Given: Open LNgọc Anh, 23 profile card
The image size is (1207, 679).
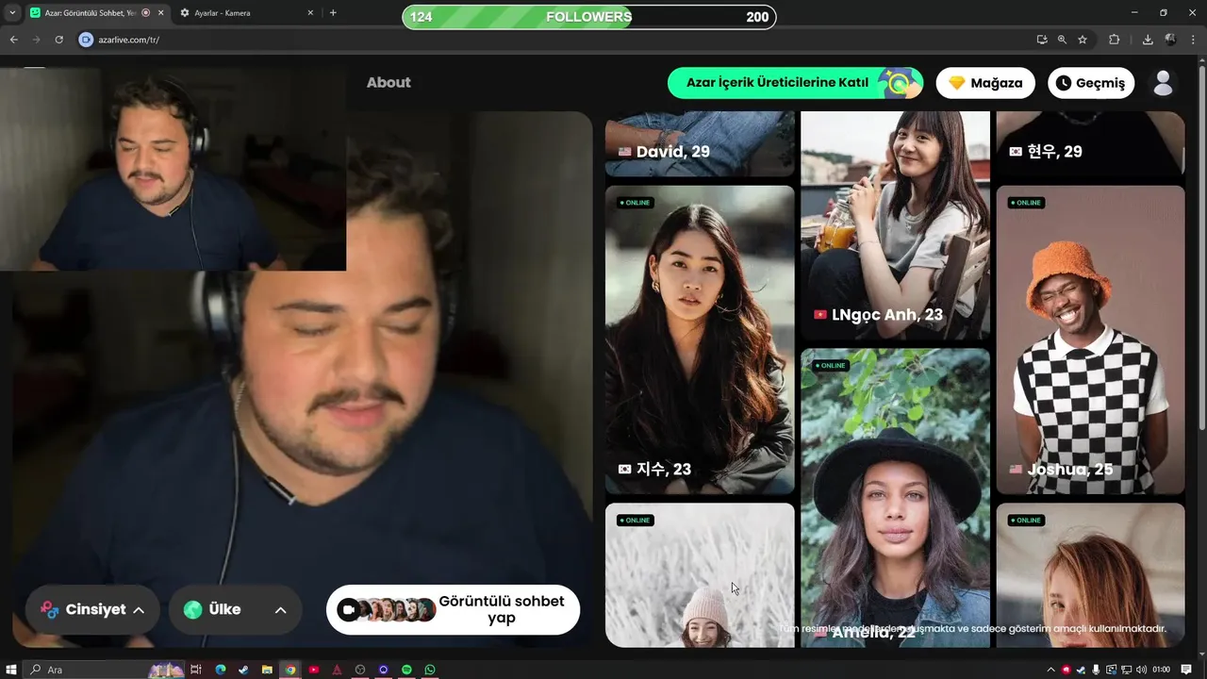Looking at the screenshot, I should pyautogui.click(x=895, y=225).
